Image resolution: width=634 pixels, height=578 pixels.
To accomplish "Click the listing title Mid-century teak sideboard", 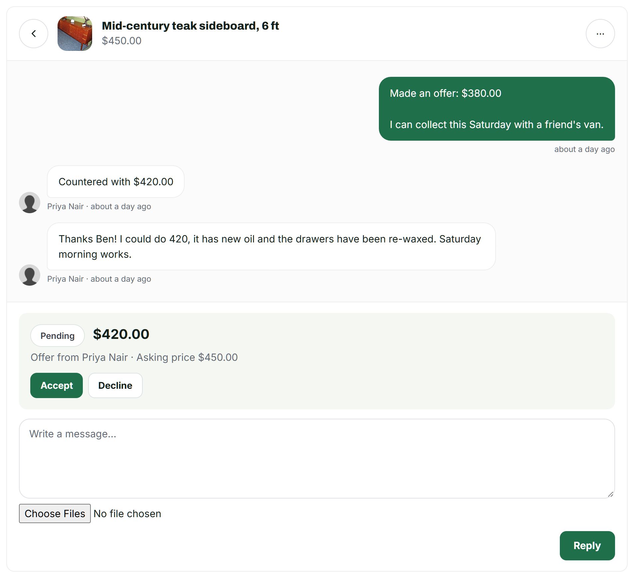I will [190, 26].
